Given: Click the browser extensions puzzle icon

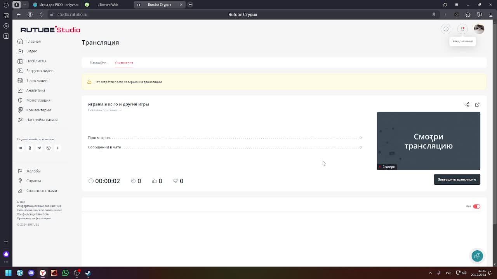Looking at the screenshot, I should coord(468,14).
